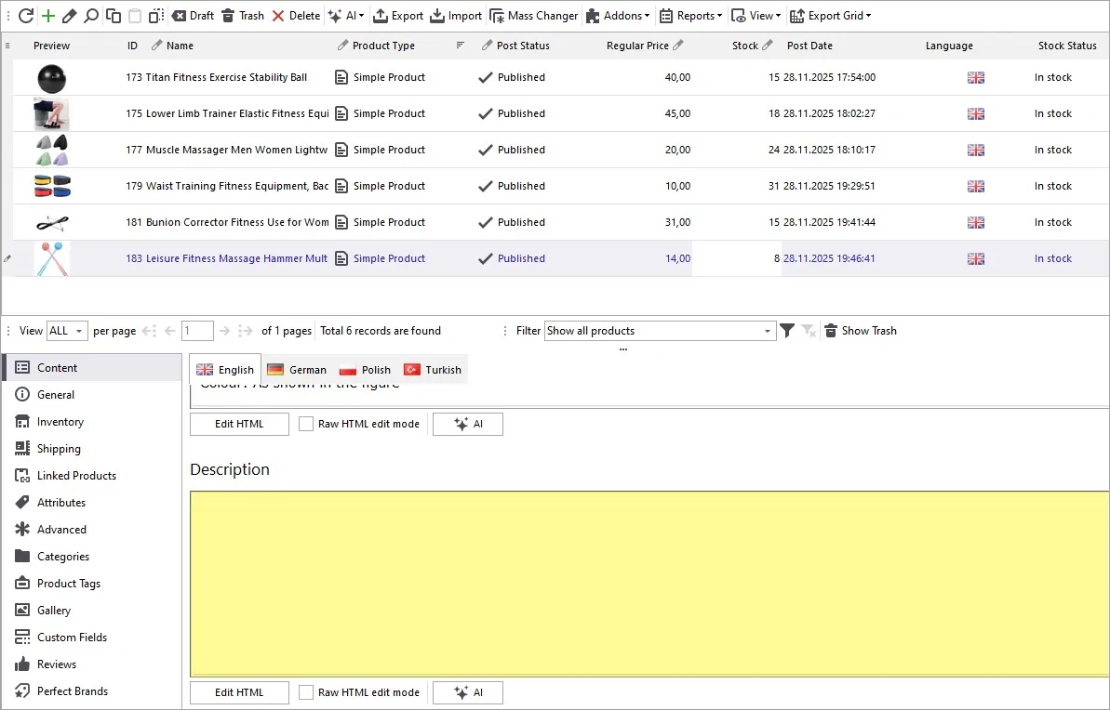Select the Inventory section in the sidebar

tap(60, 421)
